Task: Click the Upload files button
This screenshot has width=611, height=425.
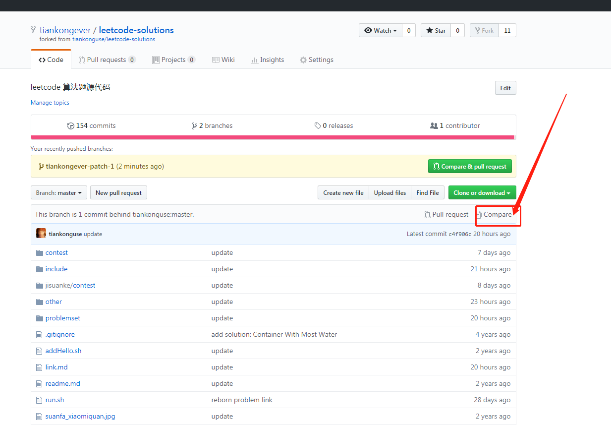Action: 390,193
